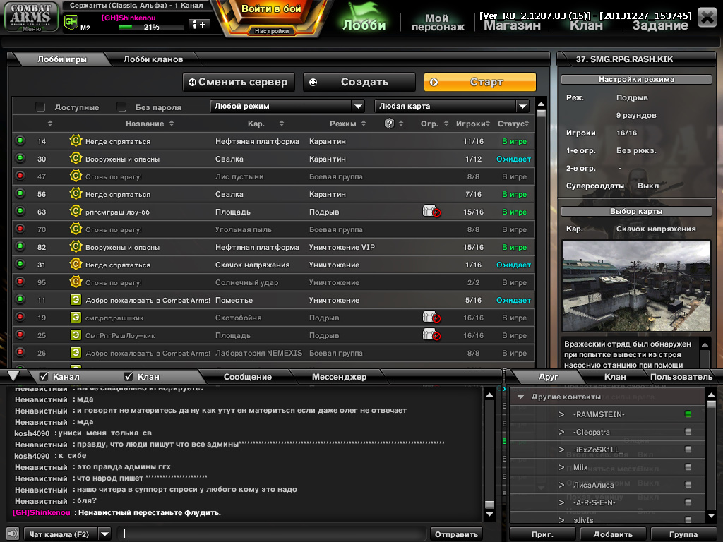Image resolution: width=723 pixels, height=542 pixels.
Task: Switch to Лобби кланов tab
Action: (x=153, y=59)
